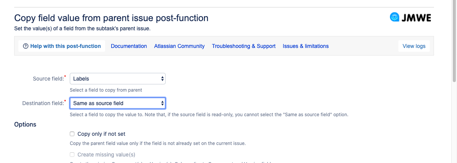Toggle the Create missing value(s) checkbox

click(x=72, y=155)
